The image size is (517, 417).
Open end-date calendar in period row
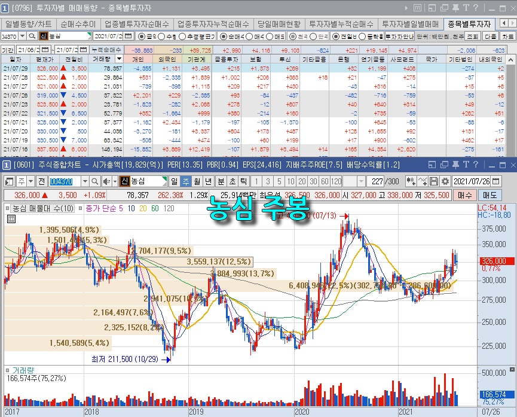click(x=84, y=50)
